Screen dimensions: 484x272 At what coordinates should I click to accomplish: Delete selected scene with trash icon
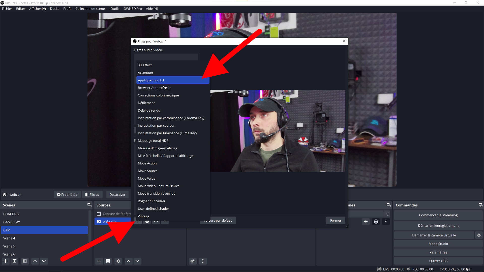click(15, 261)
